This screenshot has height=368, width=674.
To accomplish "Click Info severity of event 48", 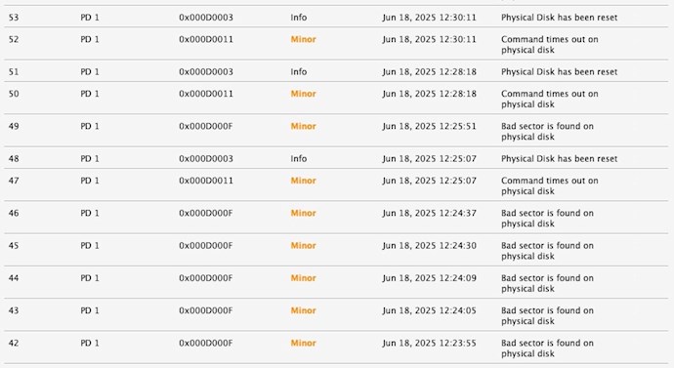I will point(298,158).
